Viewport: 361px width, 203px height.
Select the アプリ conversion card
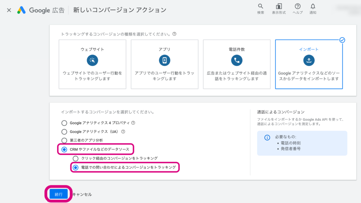pos(165,64)
